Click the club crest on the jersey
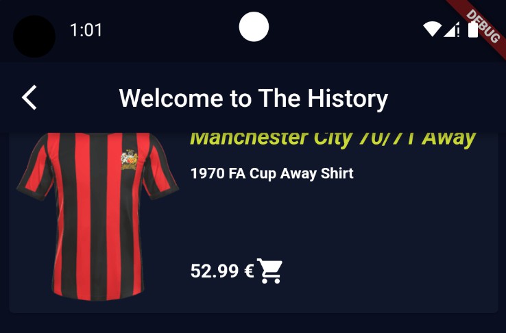The height and width of the screenshot is (333, 506). pyautogui.click(x=129, y=160)
